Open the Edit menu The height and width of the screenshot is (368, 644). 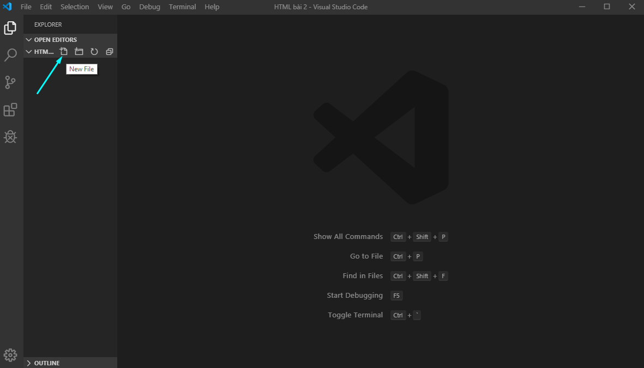(46, 7)
